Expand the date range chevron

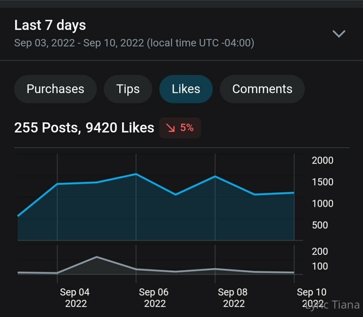coord(339,33)
